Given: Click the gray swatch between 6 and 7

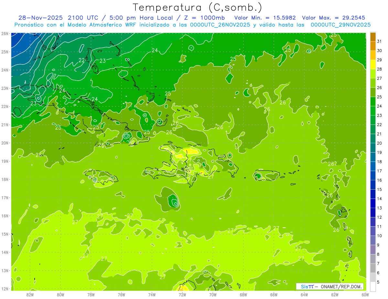Looking at the screenshot, I should [373, 268].
